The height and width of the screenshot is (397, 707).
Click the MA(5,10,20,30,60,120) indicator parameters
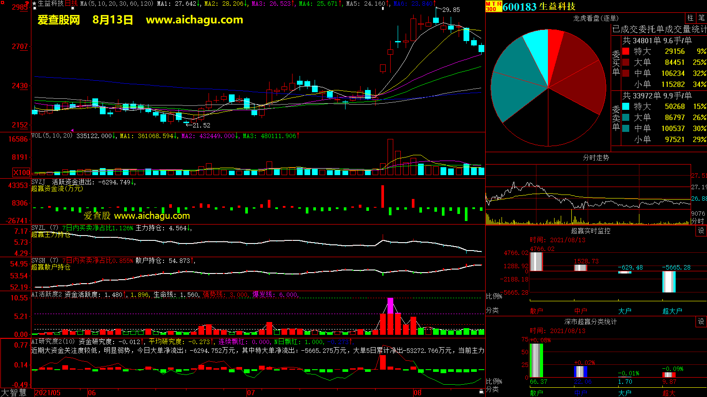click(x=117, y=4)
